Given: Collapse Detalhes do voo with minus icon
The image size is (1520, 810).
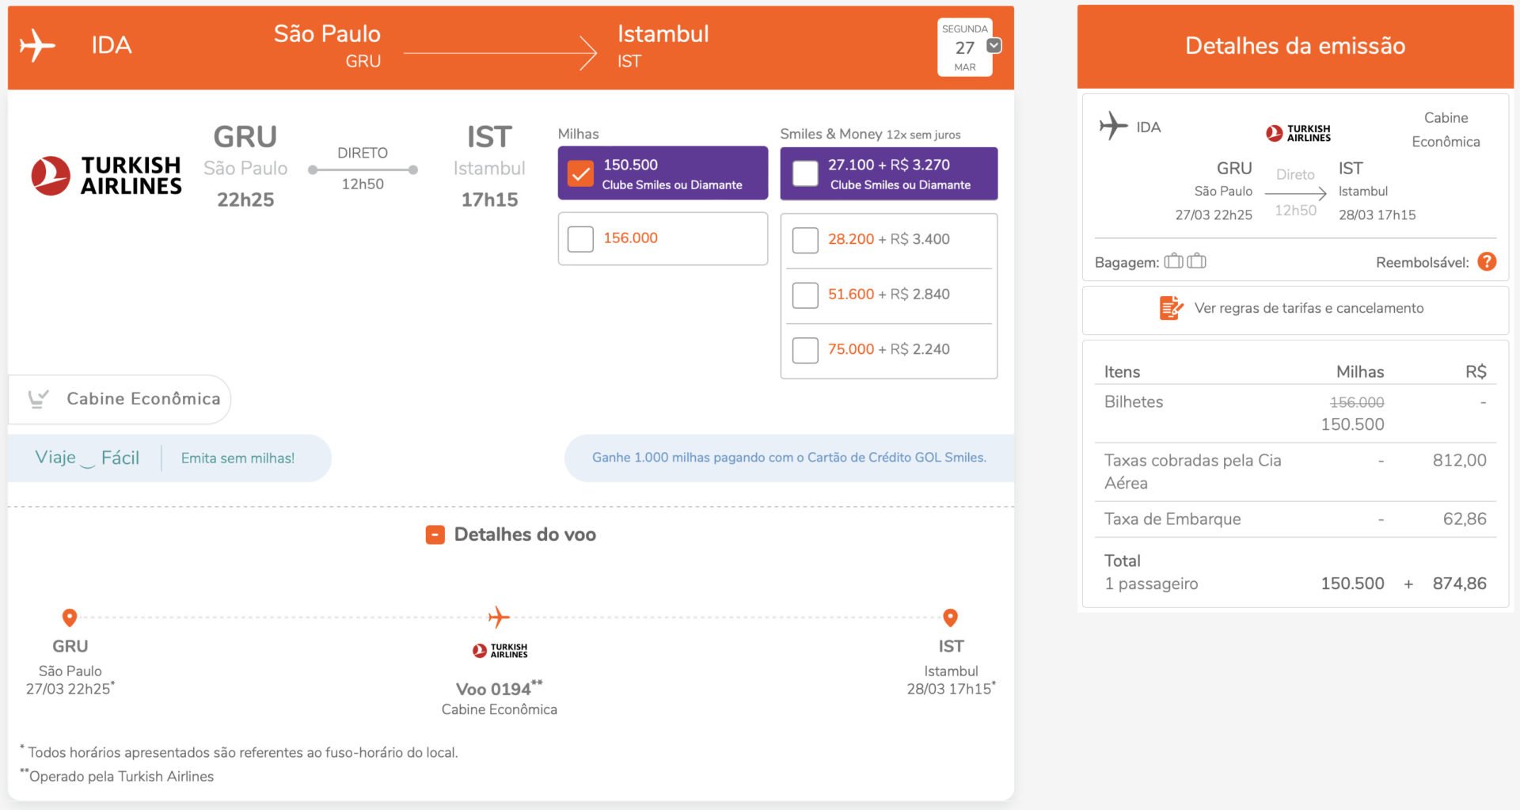Looking at the screenshot, I should pyautogui.click(x=435, y=535).
